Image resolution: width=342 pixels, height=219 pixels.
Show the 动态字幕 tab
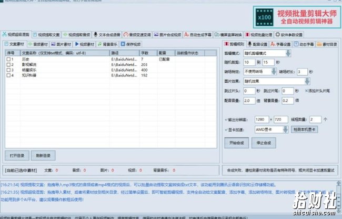click(304, 44)
